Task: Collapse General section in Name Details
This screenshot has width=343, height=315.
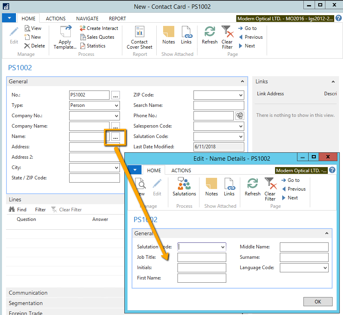Action: tap(327, 233)
